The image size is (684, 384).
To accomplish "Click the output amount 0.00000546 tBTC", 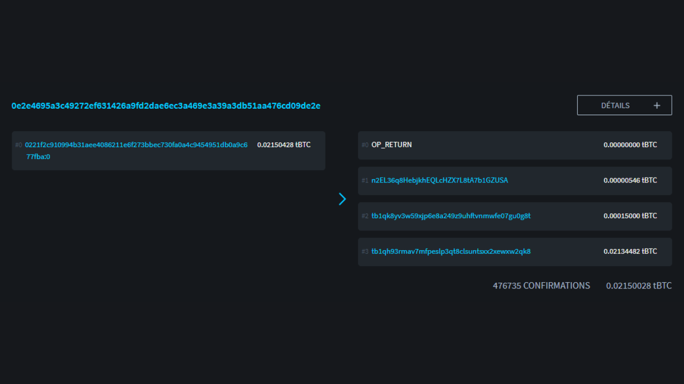I will 630,180.
